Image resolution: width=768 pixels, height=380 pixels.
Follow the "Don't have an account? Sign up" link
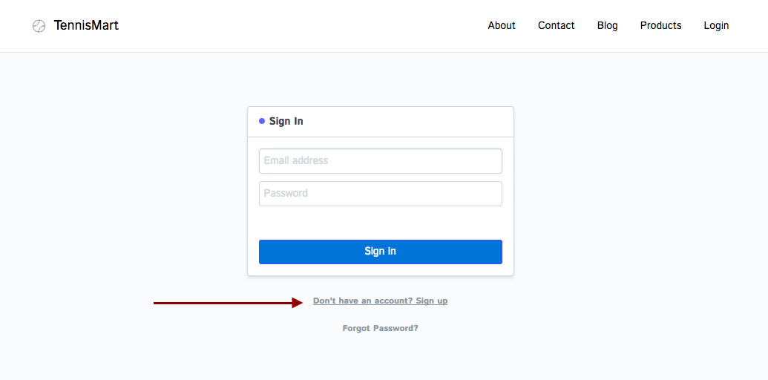(x=380, y=301)
